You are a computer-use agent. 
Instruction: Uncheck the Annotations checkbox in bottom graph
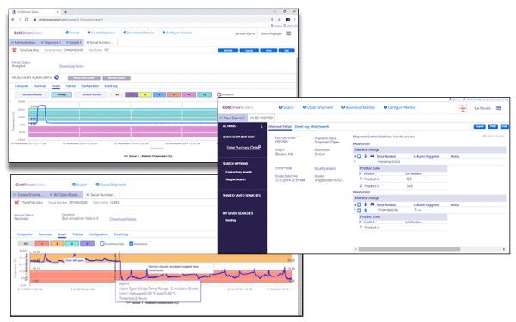132,244
